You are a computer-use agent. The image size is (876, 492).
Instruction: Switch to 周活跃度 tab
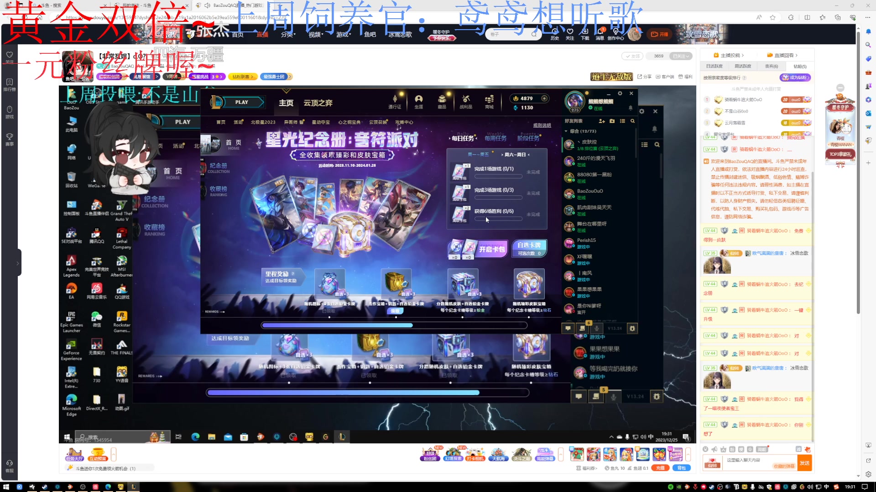point(743,67)
